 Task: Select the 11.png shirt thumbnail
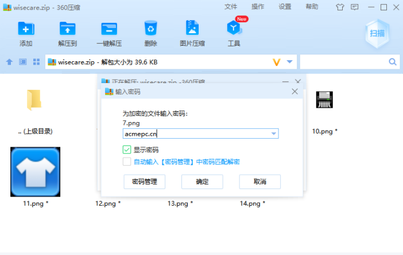[35, 172]
